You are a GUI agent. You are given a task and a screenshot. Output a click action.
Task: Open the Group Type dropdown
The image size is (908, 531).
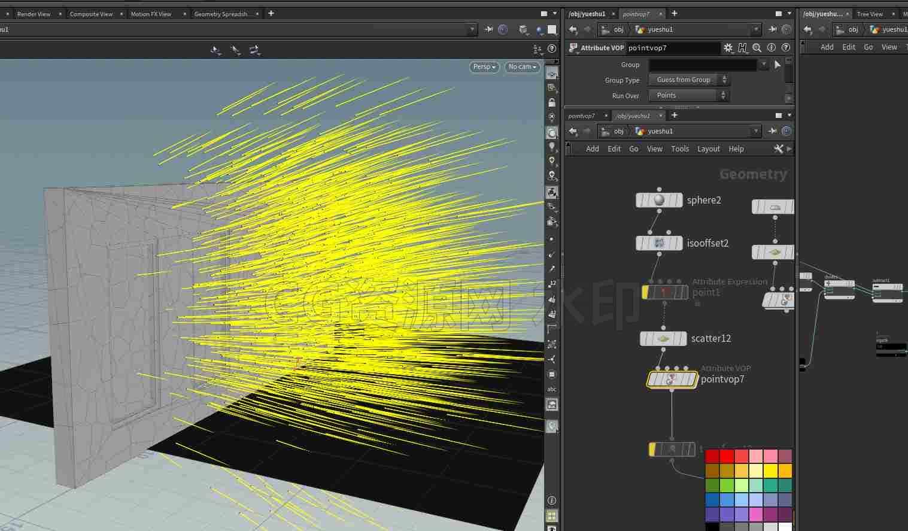click(x=689, y=80)
